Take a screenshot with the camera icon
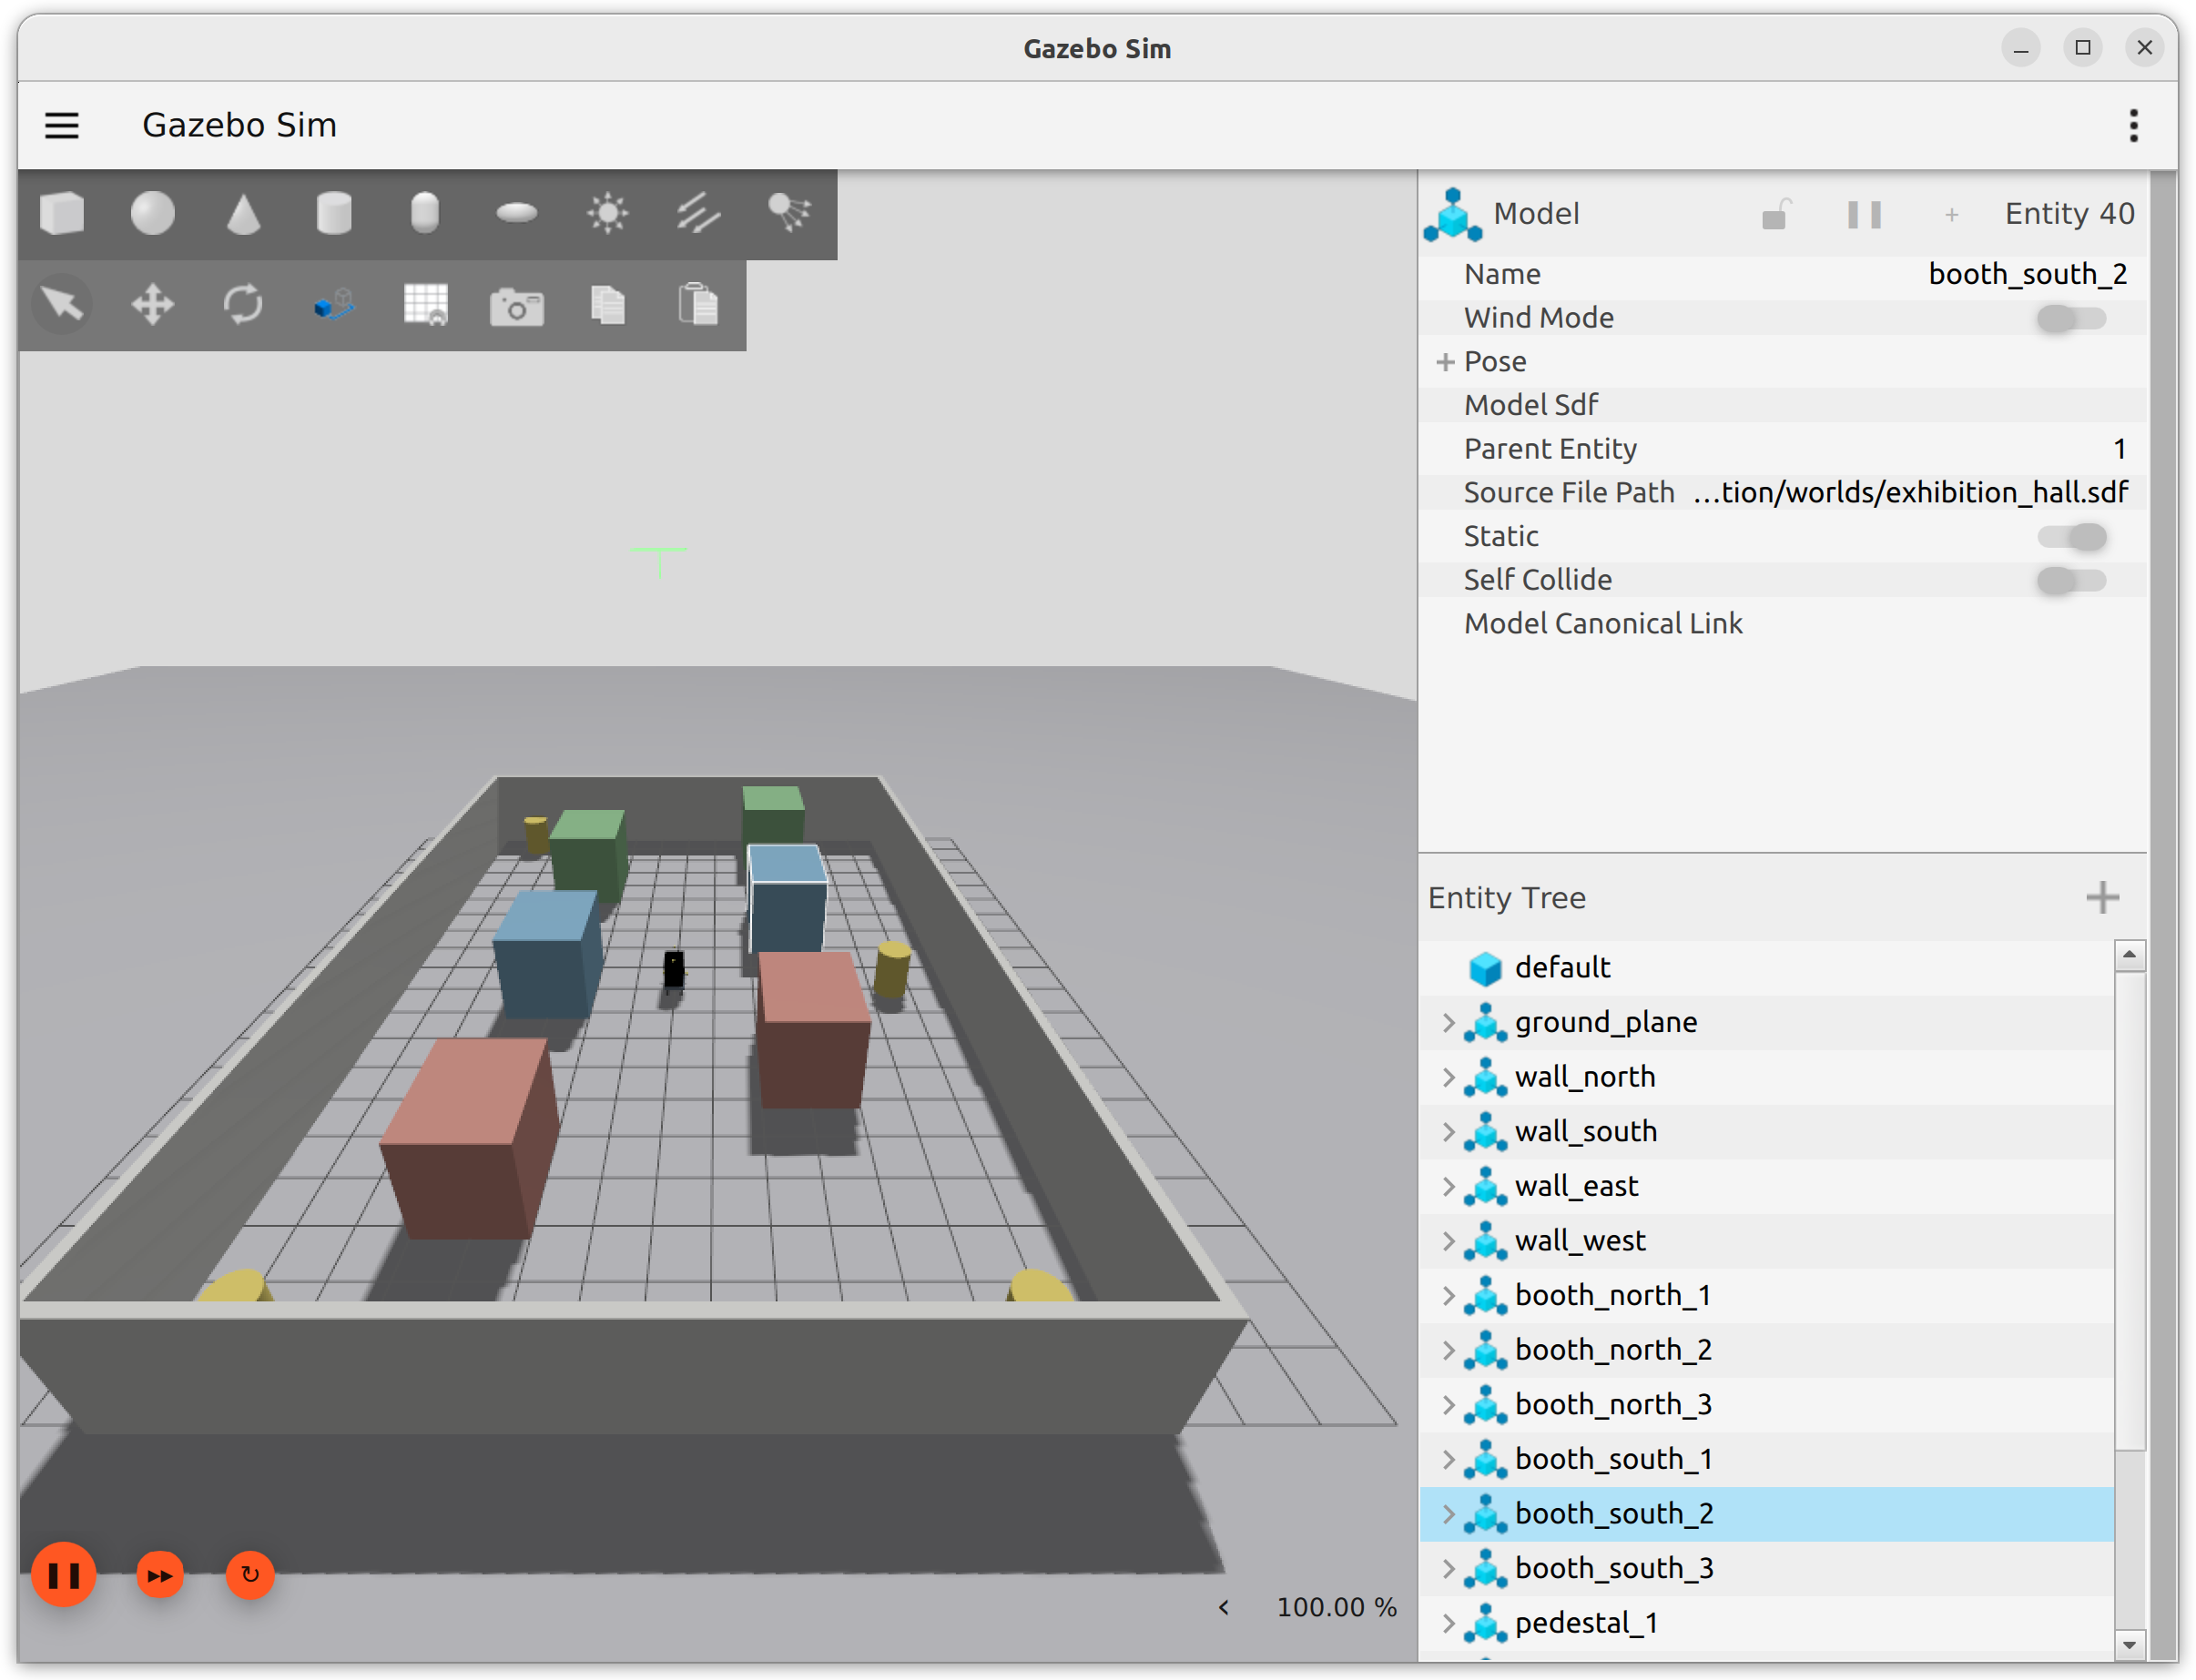 (516, 306)
